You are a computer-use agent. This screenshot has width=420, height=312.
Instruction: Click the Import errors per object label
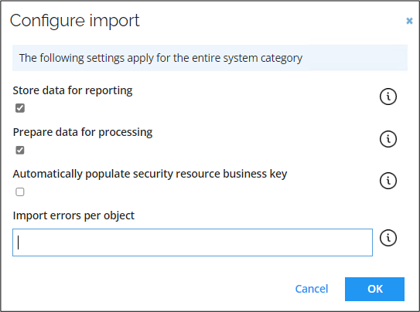click(x=73, y=215)
